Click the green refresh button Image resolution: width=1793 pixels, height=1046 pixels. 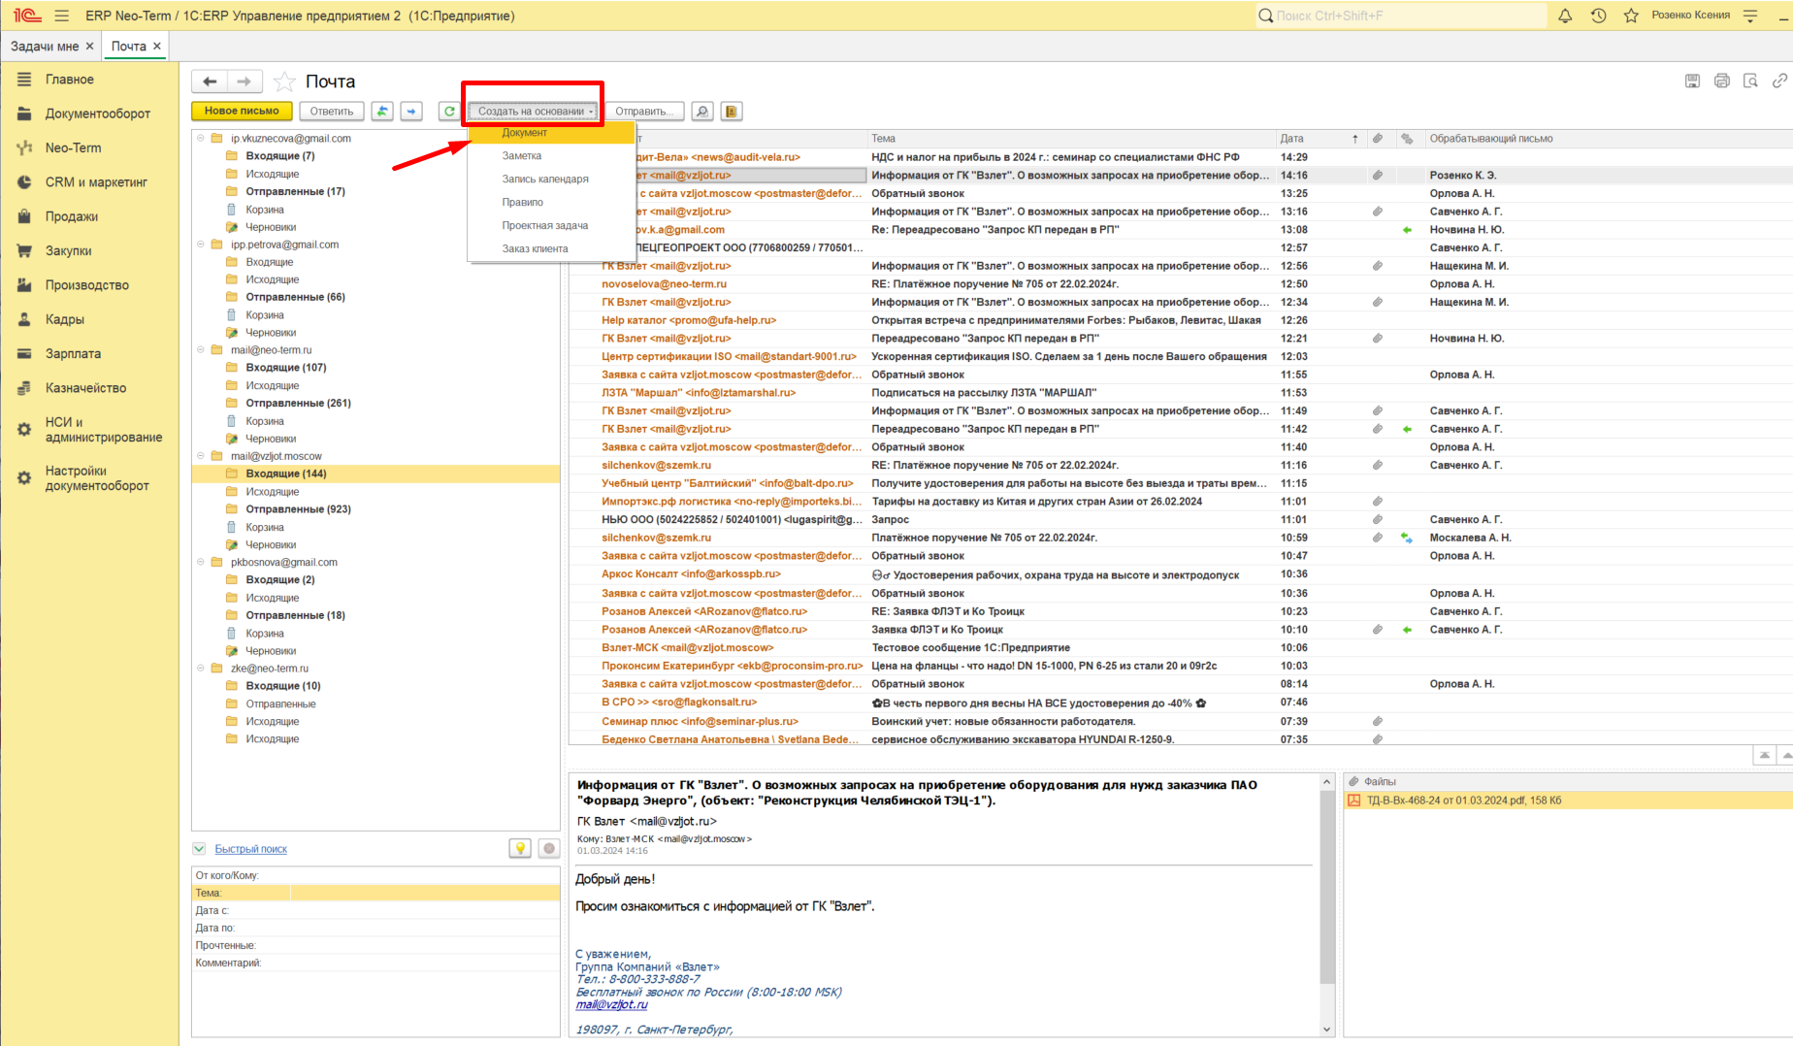coord(449,112)
